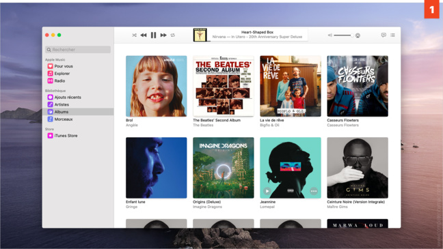
Task: Click the Gringe artist link
Action: pos(131,207)
